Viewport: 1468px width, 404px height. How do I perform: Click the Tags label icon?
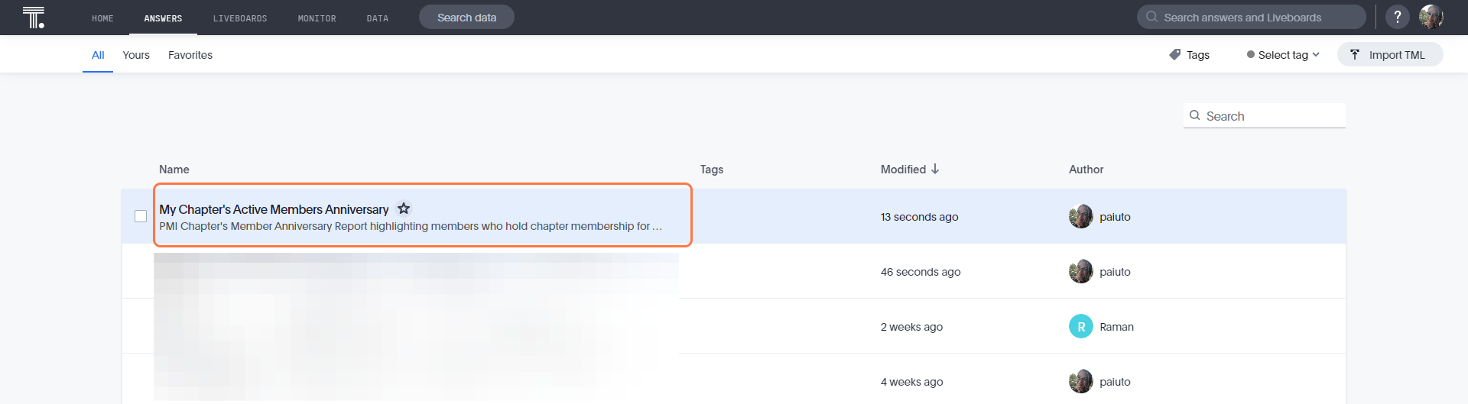(1175, 55)
